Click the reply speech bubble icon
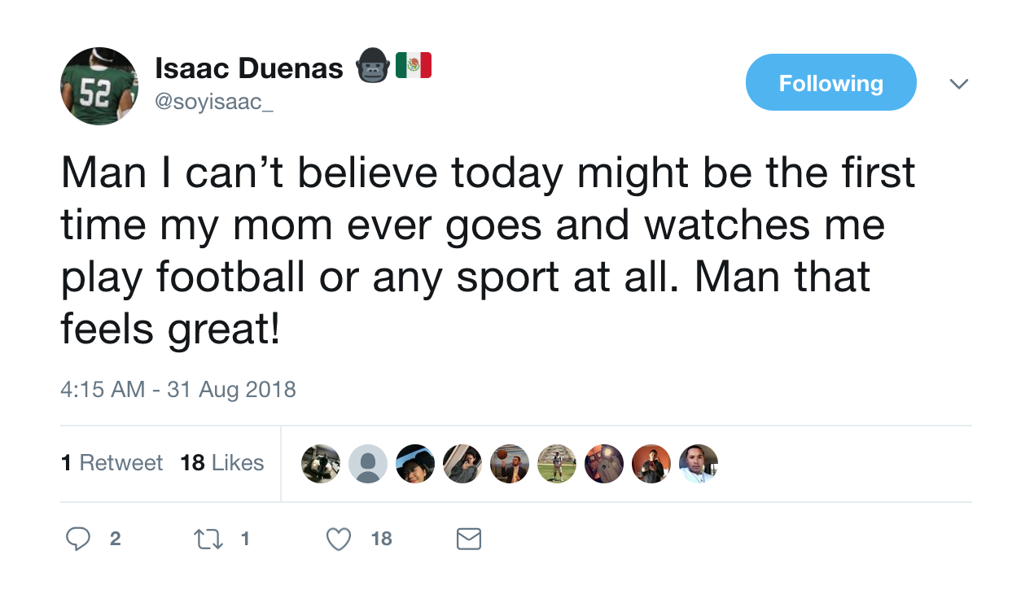Image resolution: width=1034 pixels, height=594 pixels. [78, 539]
